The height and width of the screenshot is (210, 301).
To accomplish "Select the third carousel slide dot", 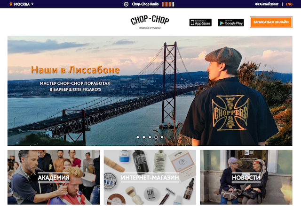I will pos(150,137).
